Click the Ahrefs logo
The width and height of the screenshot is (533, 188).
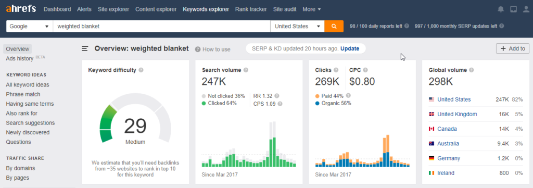point(21,9)
